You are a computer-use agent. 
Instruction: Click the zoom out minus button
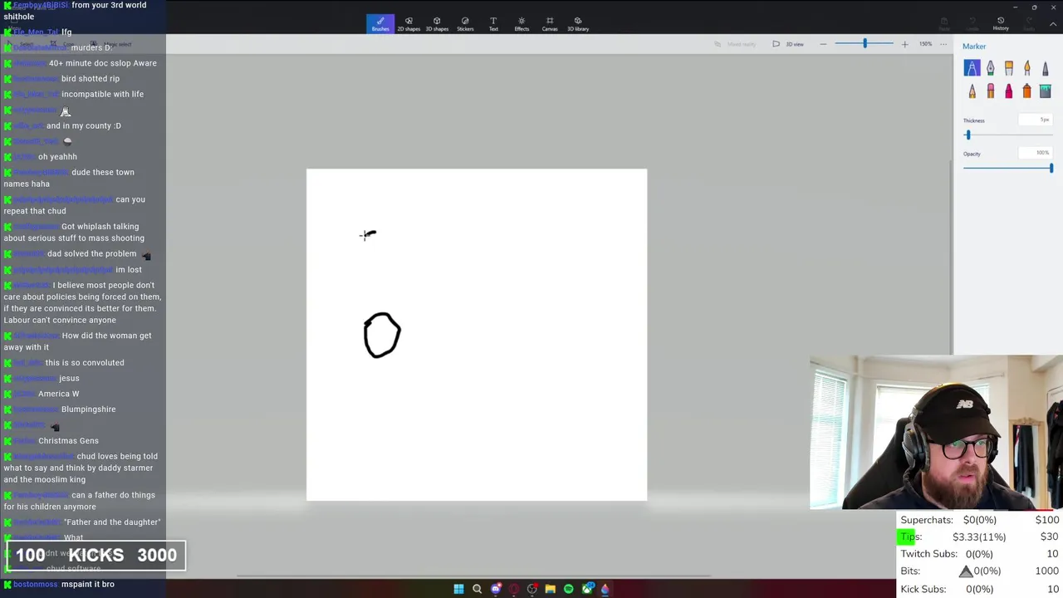click(823, 44)
